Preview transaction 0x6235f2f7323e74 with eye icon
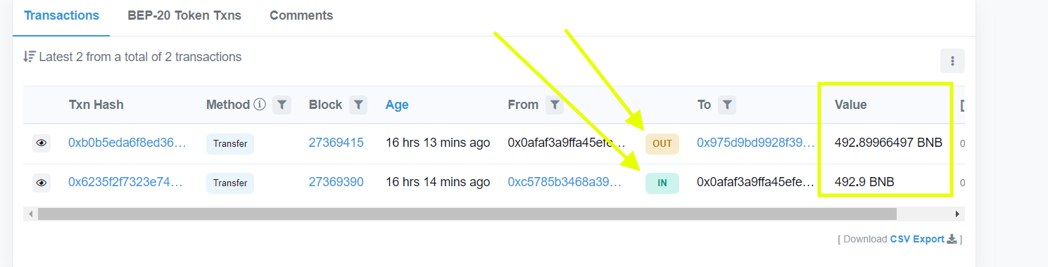Viewport: 1048px width, 267px height. point(42,183)
